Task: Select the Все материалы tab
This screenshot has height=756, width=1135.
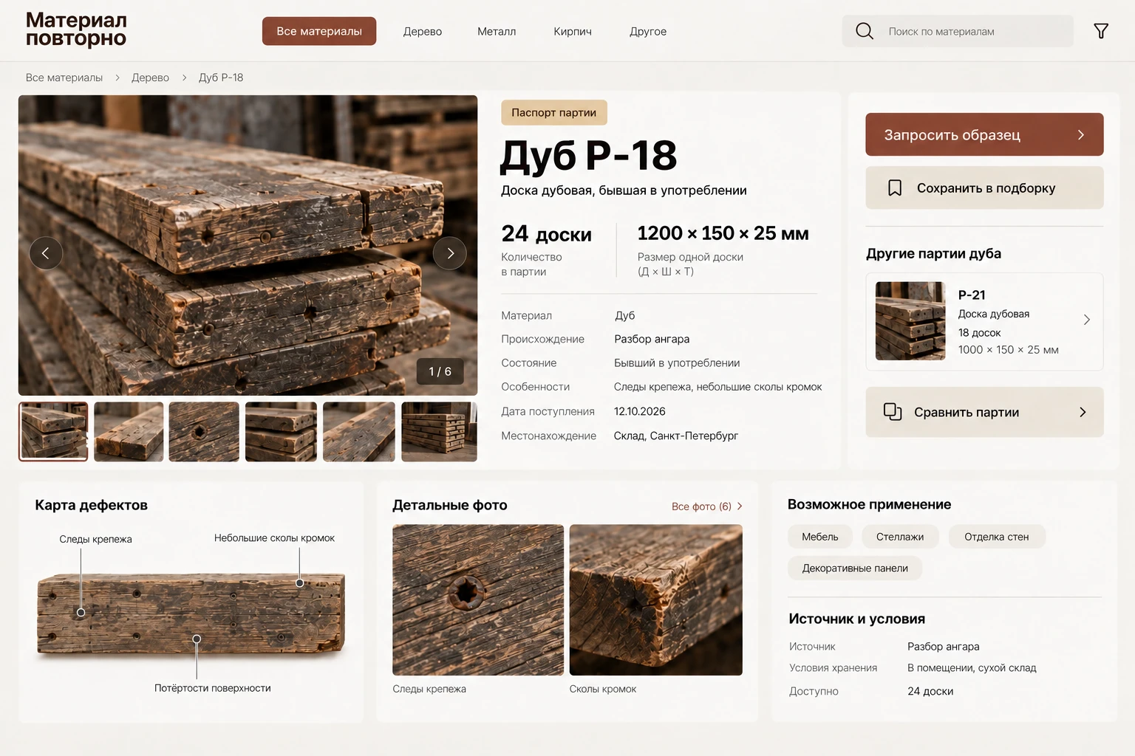Action: pyautogui.click(x=319, y=31)
